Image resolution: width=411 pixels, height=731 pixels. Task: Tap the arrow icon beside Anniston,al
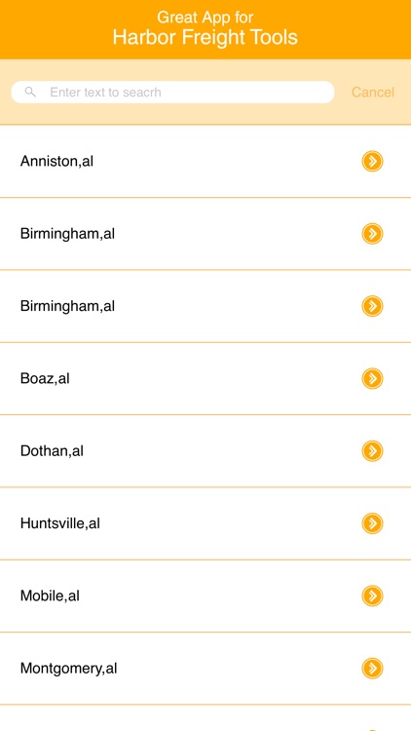point(372,161)
